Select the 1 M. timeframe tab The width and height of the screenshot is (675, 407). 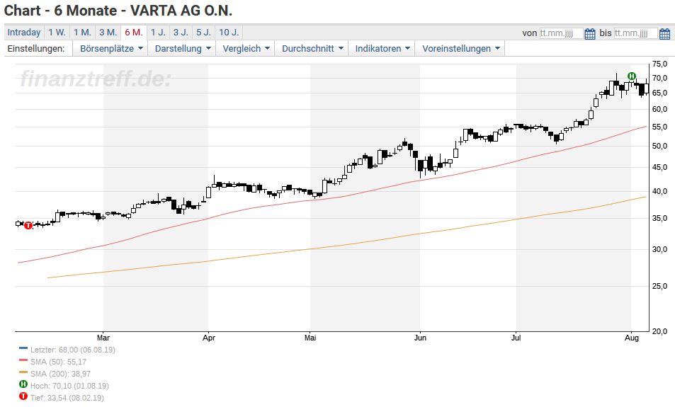[x=82, y=33]
